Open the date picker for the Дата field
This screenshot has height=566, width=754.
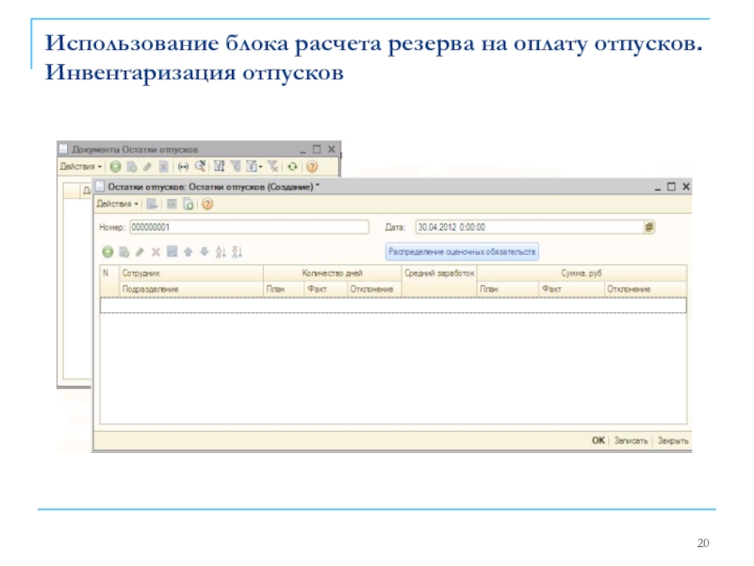pyautogui.click(x=647, y=226)
